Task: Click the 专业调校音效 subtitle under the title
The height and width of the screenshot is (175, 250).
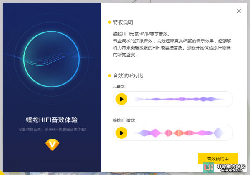Action: [x=51, y=130]
